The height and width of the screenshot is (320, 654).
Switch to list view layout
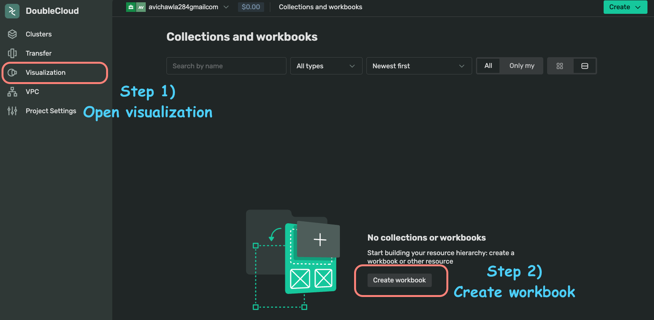click(584, 66)
